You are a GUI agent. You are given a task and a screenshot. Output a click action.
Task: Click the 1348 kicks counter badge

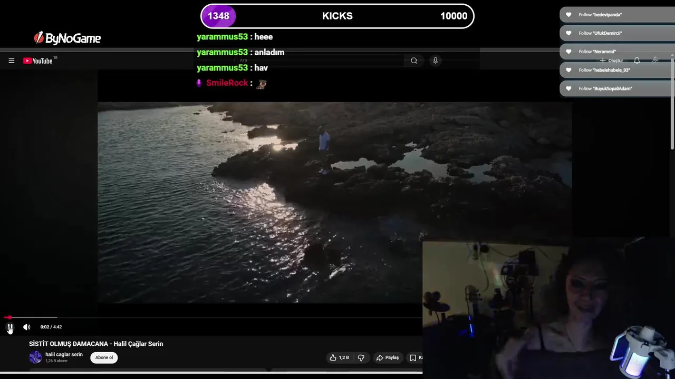218,16
